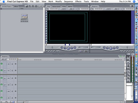This screenshot has width=138, height=103.
Task: Open the Viewer view options popup
Action: [71, 9]
